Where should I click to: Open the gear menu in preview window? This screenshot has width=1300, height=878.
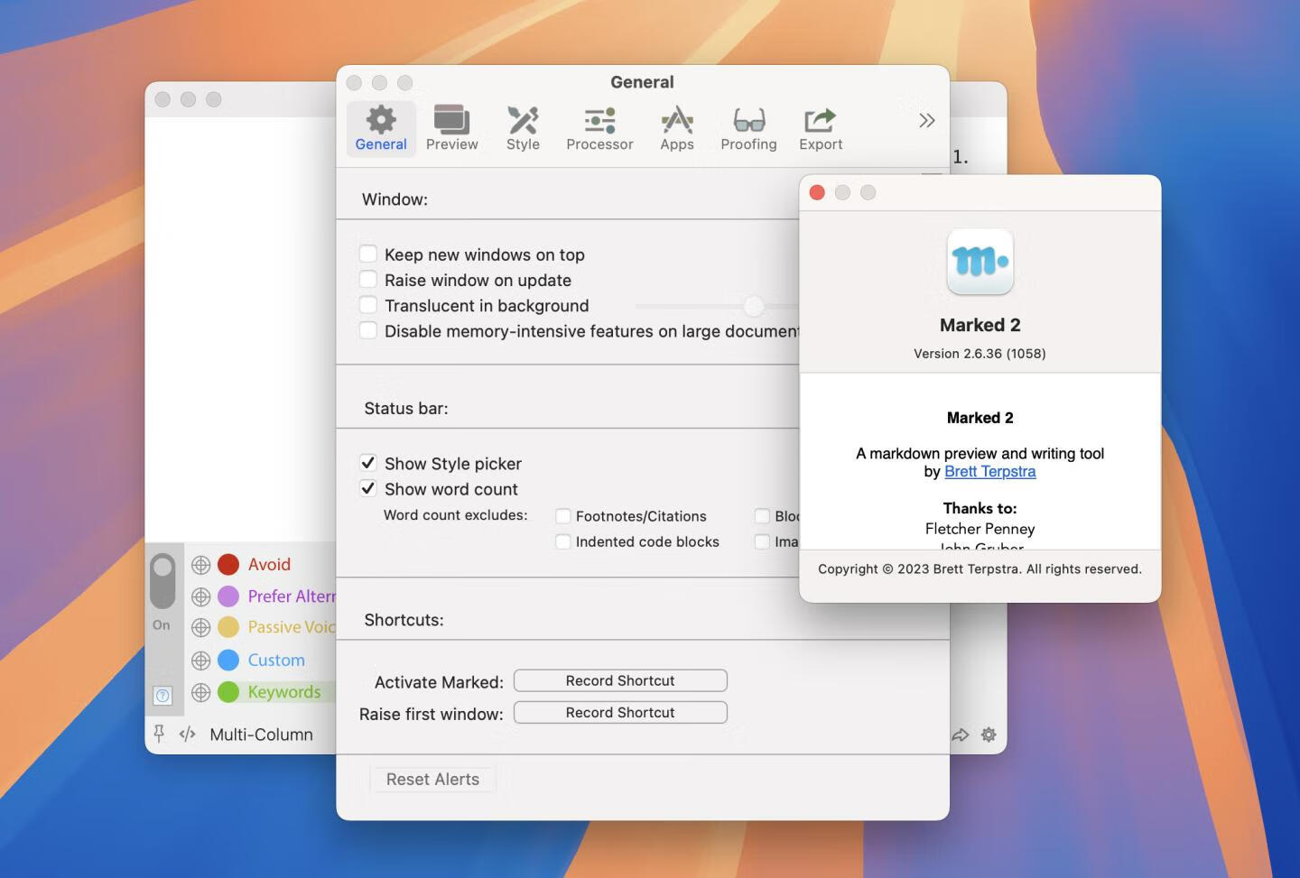coord(989,735)
